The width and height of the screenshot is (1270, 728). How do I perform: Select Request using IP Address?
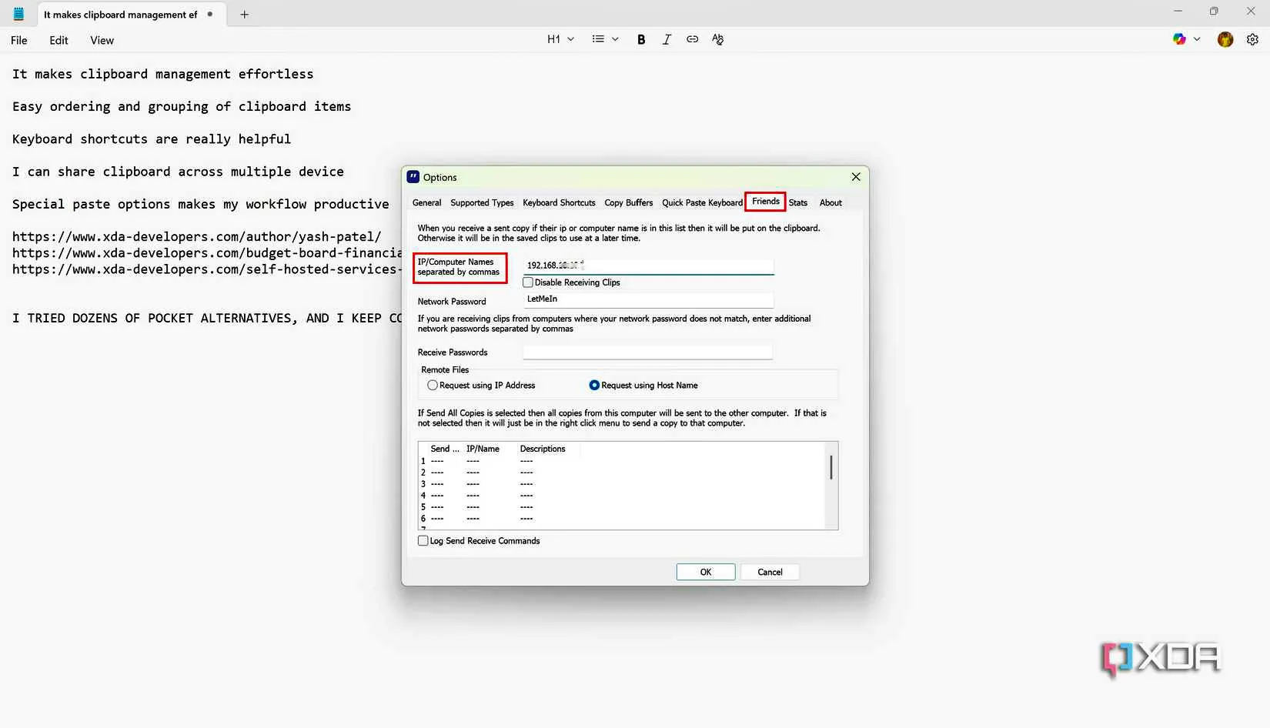(x=432, y=385)
